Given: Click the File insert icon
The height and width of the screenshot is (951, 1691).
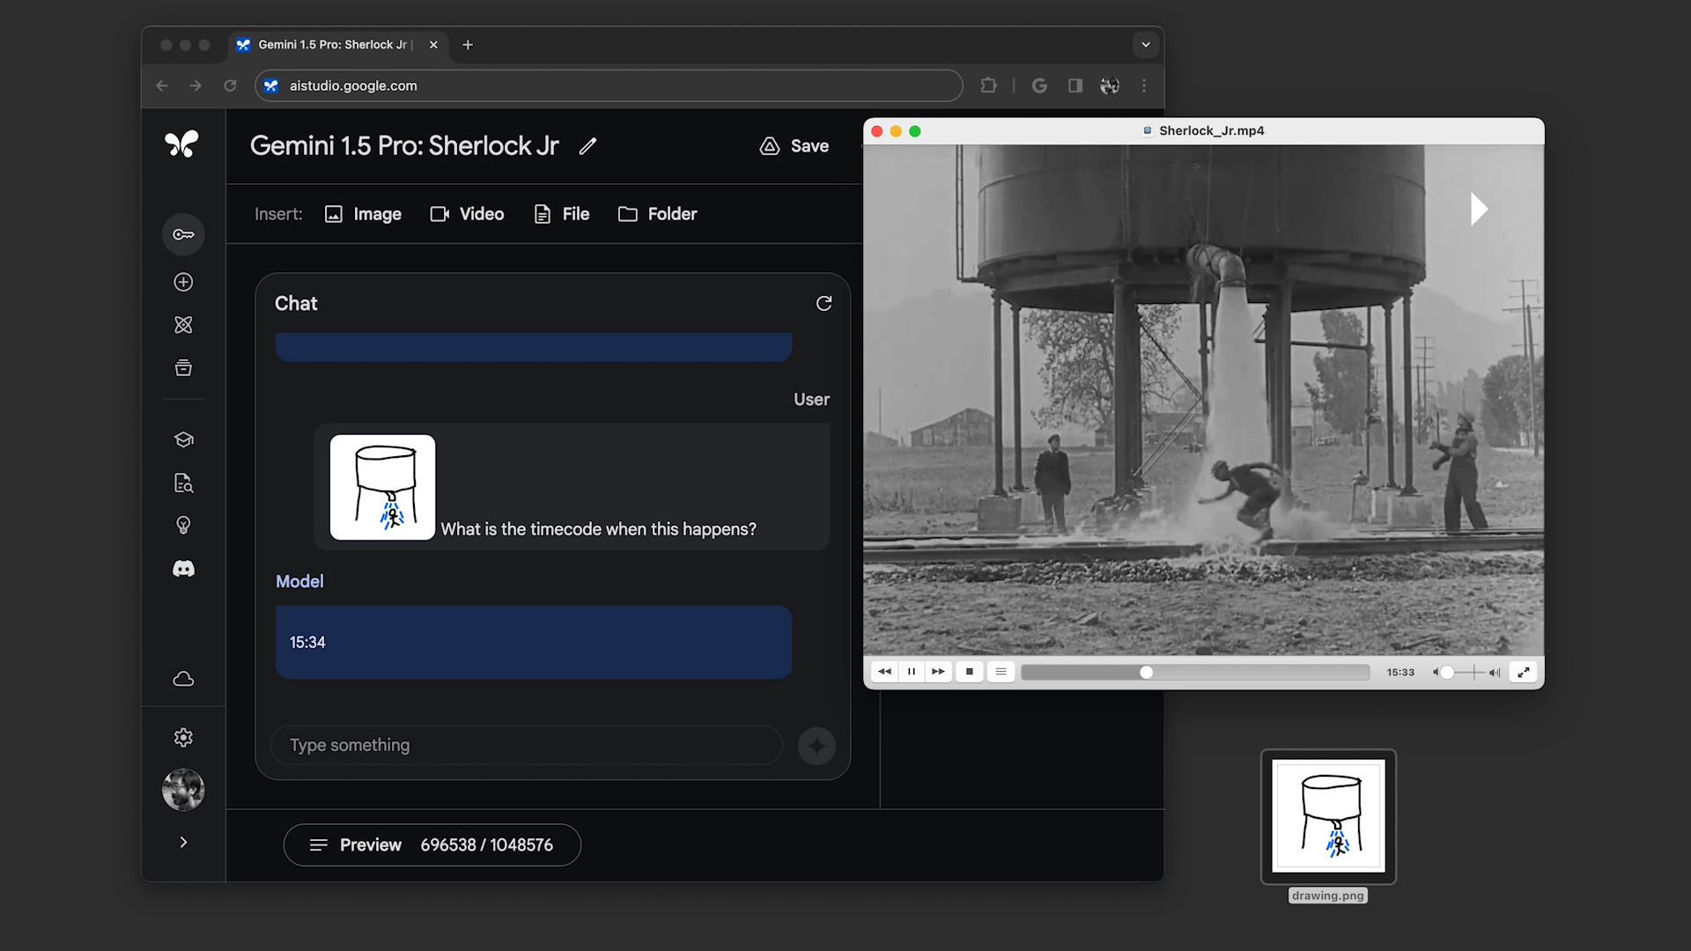Looking at the screenshot, I should point(542,214).
